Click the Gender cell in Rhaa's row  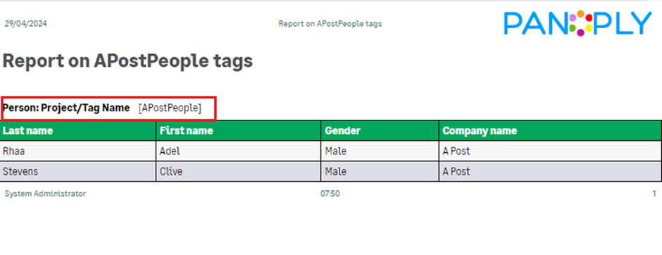point(380,151)
